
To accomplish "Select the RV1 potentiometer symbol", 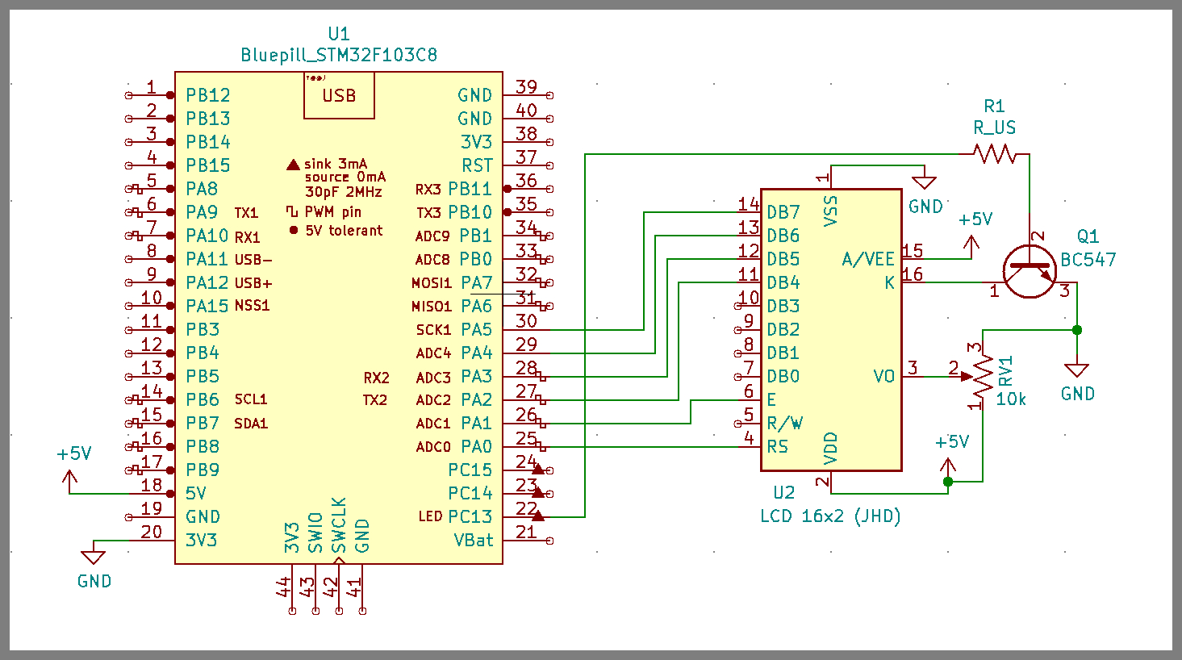I will 983,376.
